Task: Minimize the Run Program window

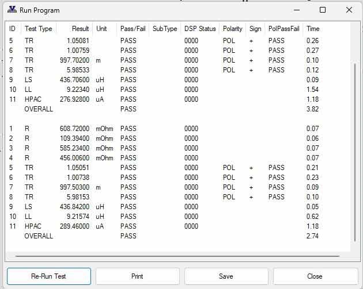Action: pos(296,10)
